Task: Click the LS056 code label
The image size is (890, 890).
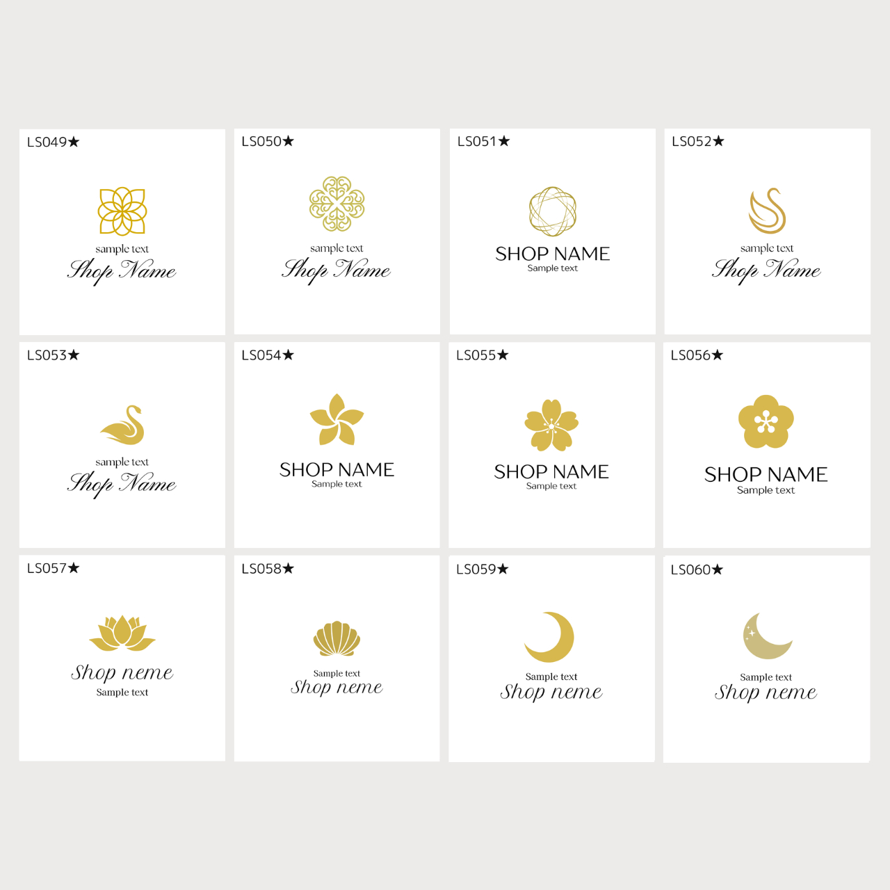Action: coord(690,355)
